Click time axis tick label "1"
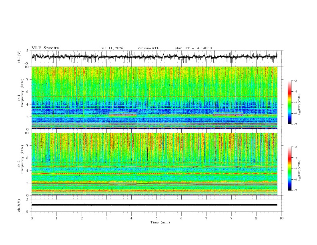317x245 pixels. pyautogui.click(x=56, y=218)
